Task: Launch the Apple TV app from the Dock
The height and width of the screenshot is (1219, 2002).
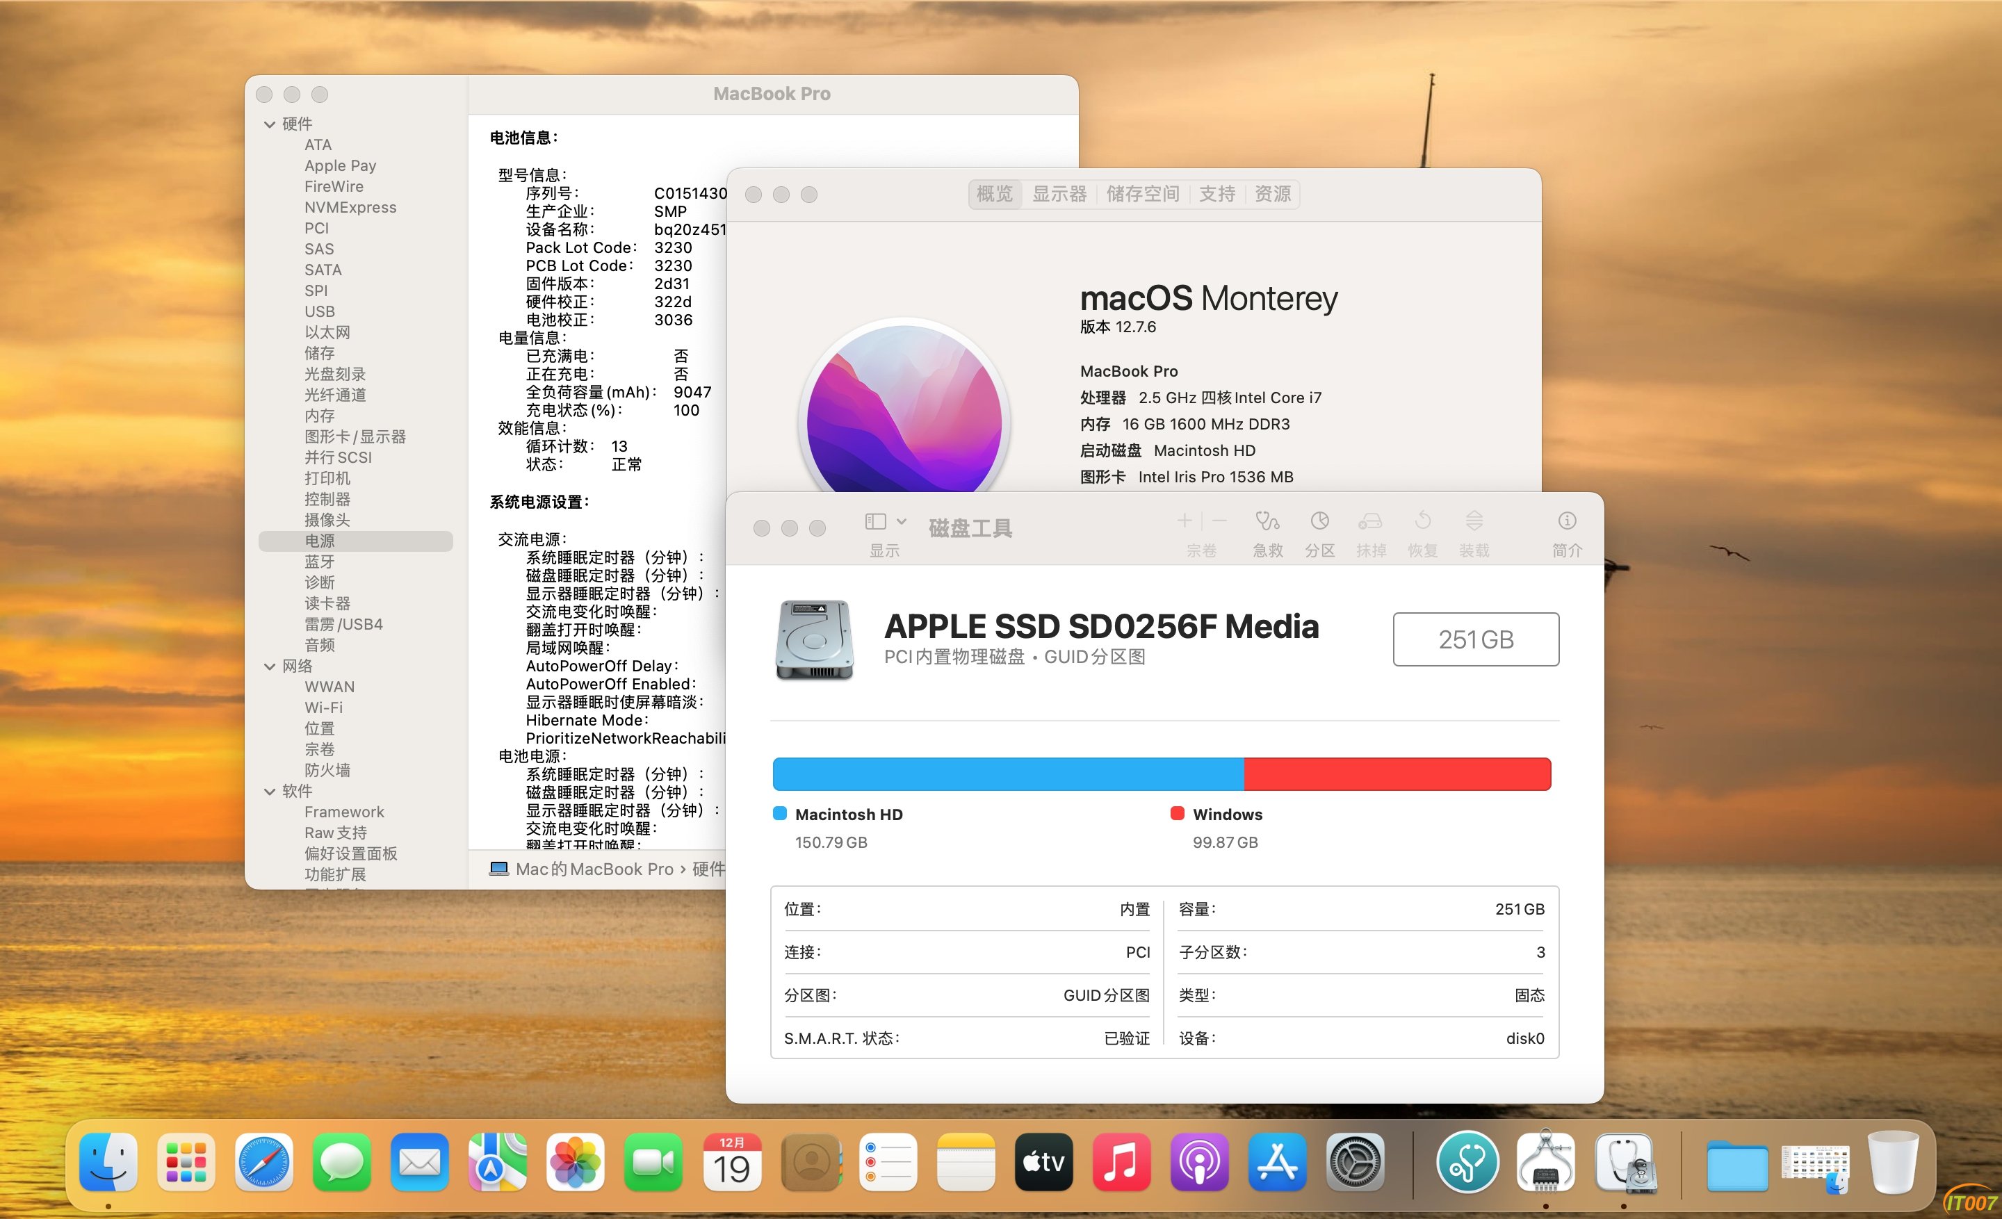Action: coord(1043,1161)
